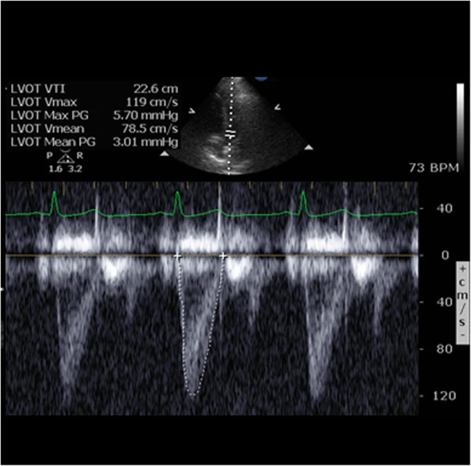Click the upper-right sector focus arrowhead
Image resolution: width=471 pixels, height=466 pixels.
point(278,107)
